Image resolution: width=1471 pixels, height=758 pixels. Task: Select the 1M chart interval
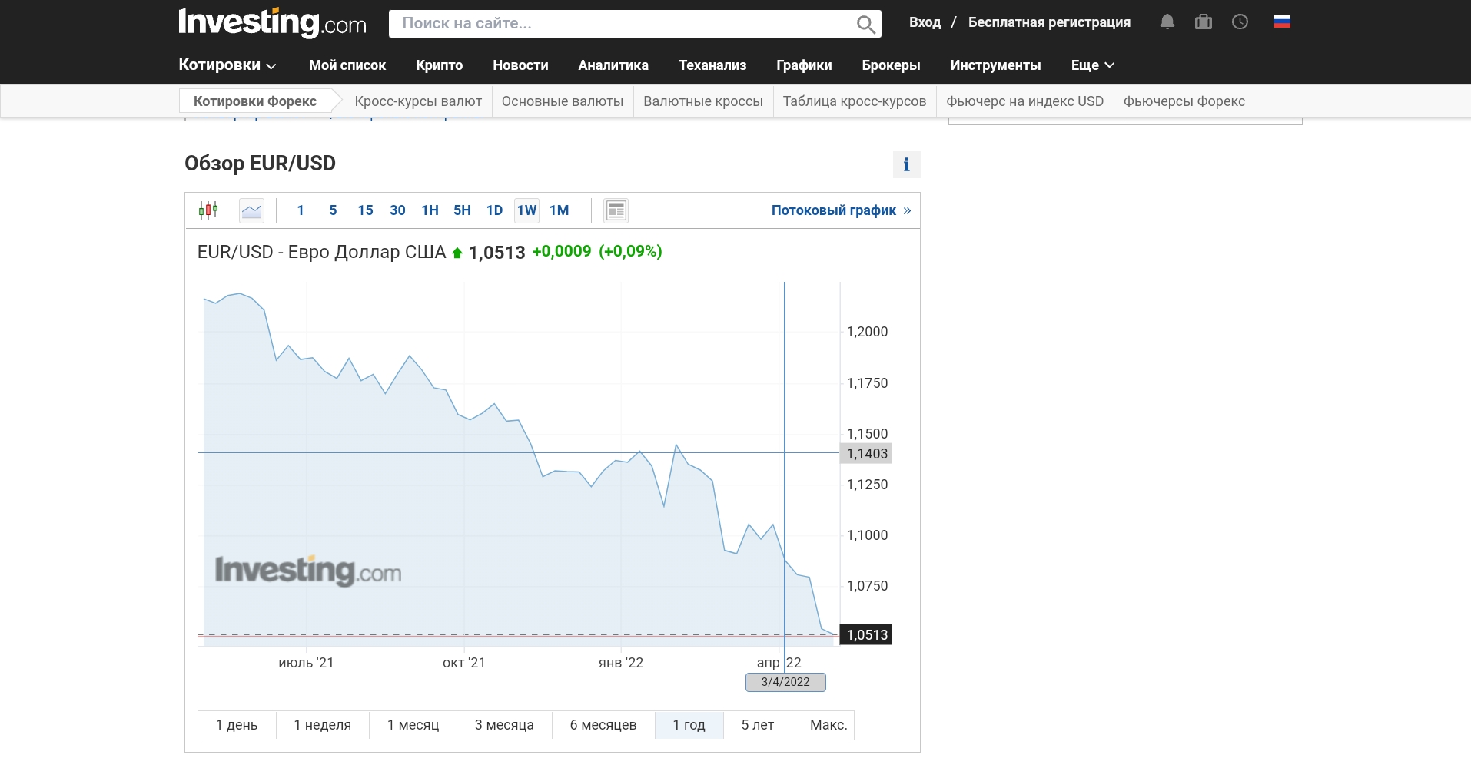(560, 210)
